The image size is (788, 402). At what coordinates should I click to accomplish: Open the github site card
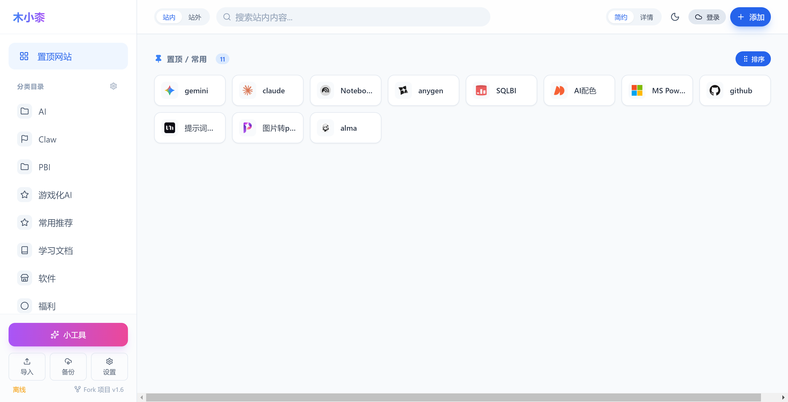[x=735, y=90]
